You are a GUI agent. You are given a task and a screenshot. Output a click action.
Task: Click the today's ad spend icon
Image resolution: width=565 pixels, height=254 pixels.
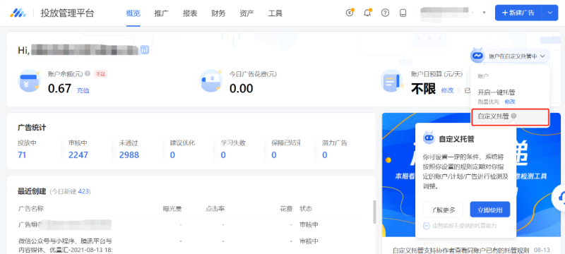(x=211, y=81)
